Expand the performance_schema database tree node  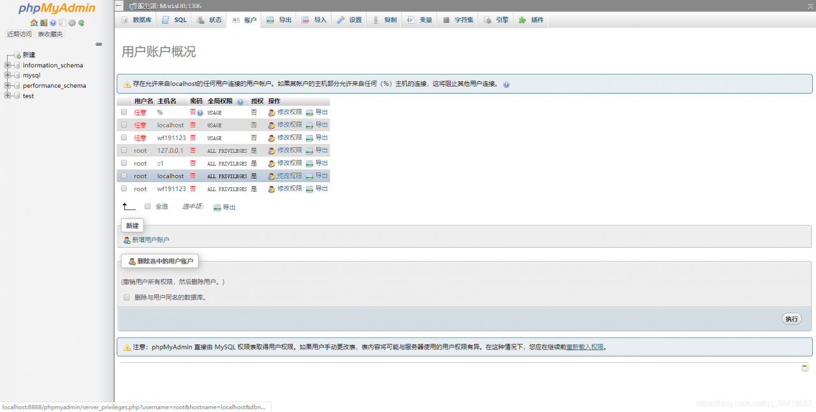7,85
